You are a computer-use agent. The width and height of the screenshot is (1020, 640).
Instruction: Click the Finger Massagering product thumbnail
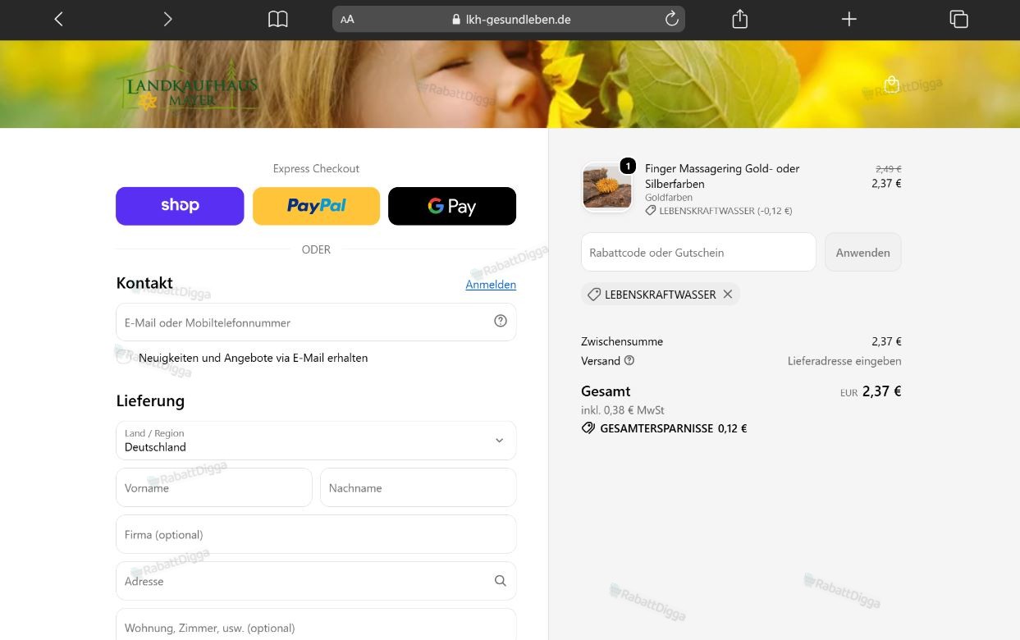607,187
